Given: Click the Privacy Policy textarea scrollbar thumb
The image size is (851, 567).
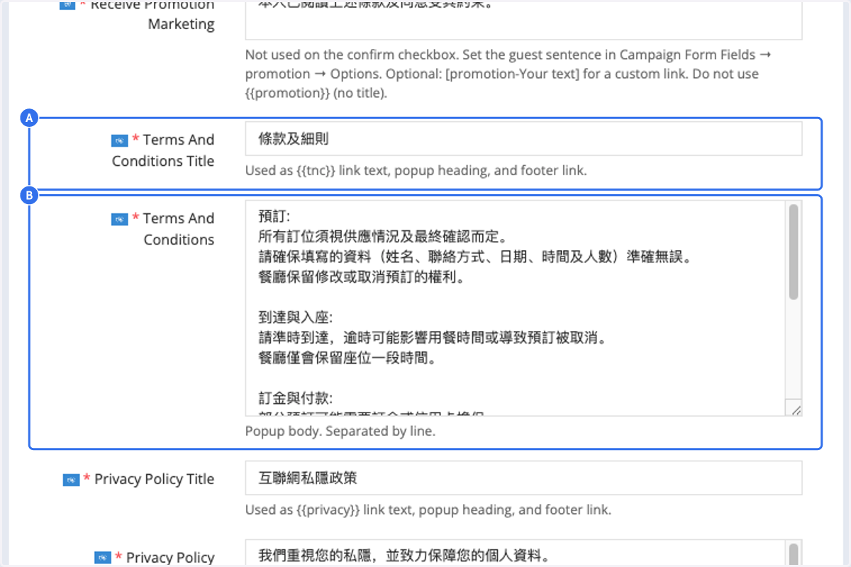Looking at the screenshot, I should pos(794,555).
